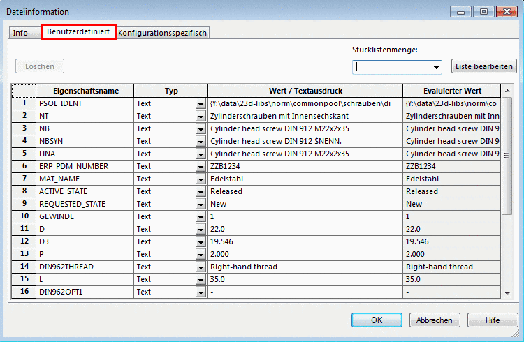Click value 'Zylinderschrauben mit Innensechskant' in Wert column
524x342 pixels.
click(305, 117)
